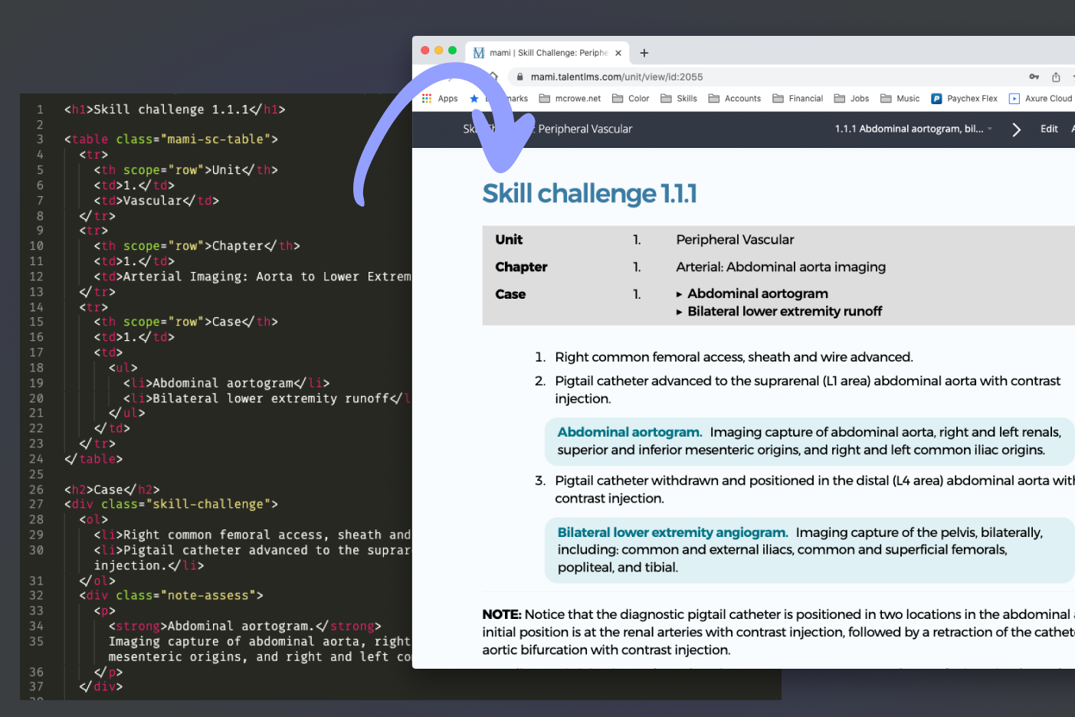Click code line 1 h1 Skill challenge
1075x717 pixels.
coord(175,110)
